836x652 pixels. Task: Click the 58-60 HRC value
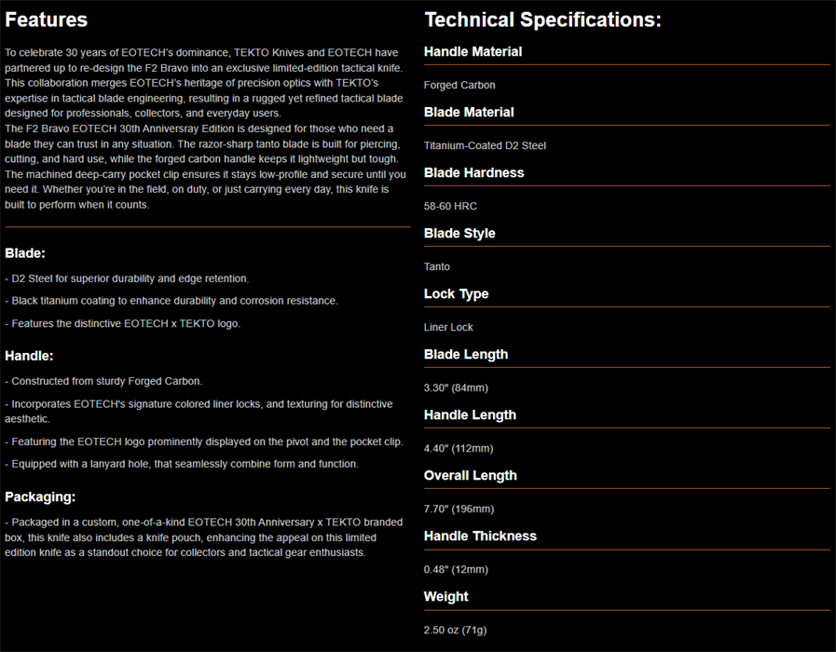pyautogui.click(x=450, y=206)
